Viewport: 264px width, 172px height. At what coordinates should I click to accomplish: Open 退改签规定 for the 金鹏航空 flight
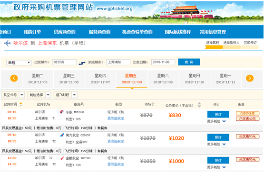pyautogui.click(x=116, y=164)
